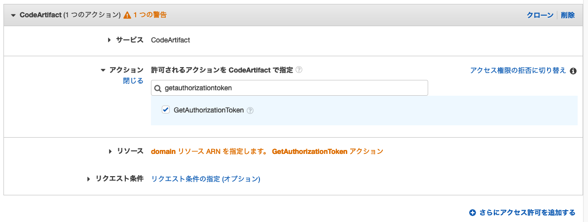This screenshot has height=222, width=588.
Task: Expand the リソース section
Action: point(110,151)
